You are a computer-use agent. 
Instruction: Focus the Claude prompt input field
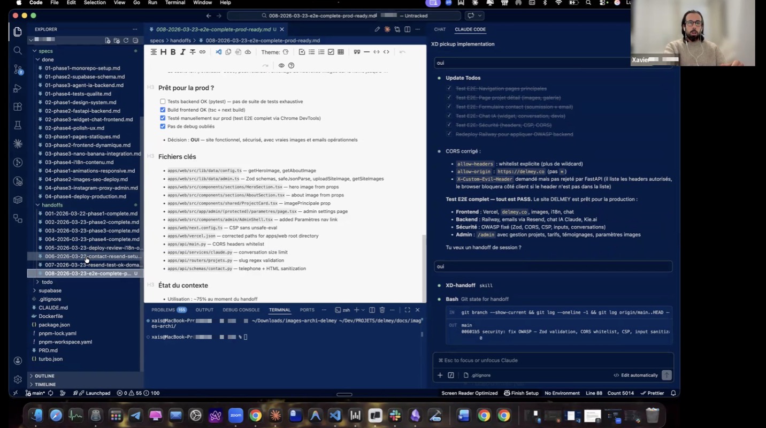click(551, 360)
